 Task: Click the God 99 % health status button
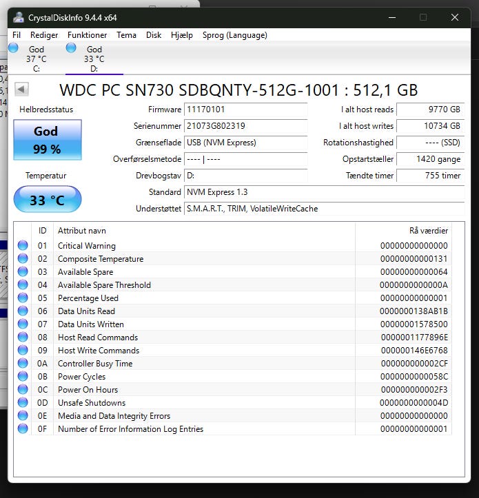pyautogui.click(x=47, y=140)
